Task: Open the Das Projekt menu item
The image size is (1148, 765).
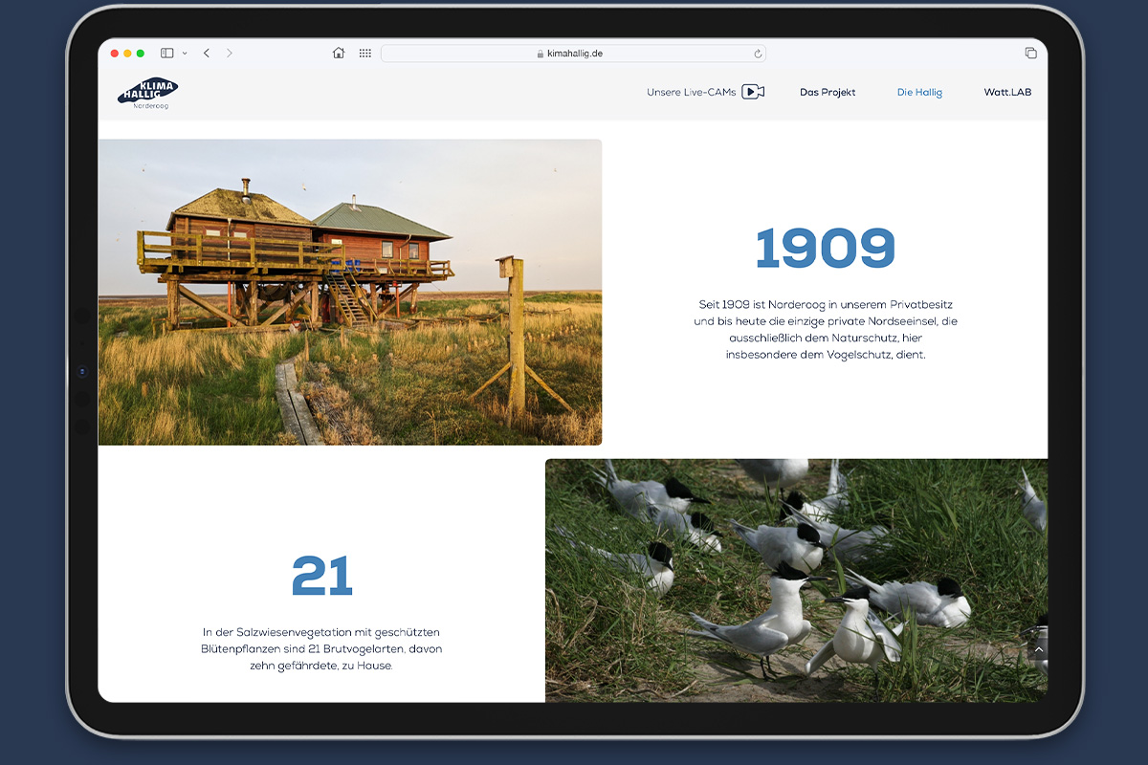Action: [828, 93]
